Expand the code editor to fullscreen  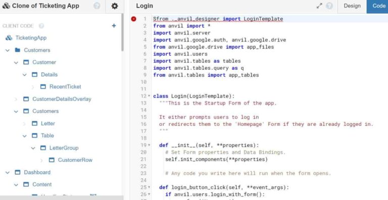[319, 6]
